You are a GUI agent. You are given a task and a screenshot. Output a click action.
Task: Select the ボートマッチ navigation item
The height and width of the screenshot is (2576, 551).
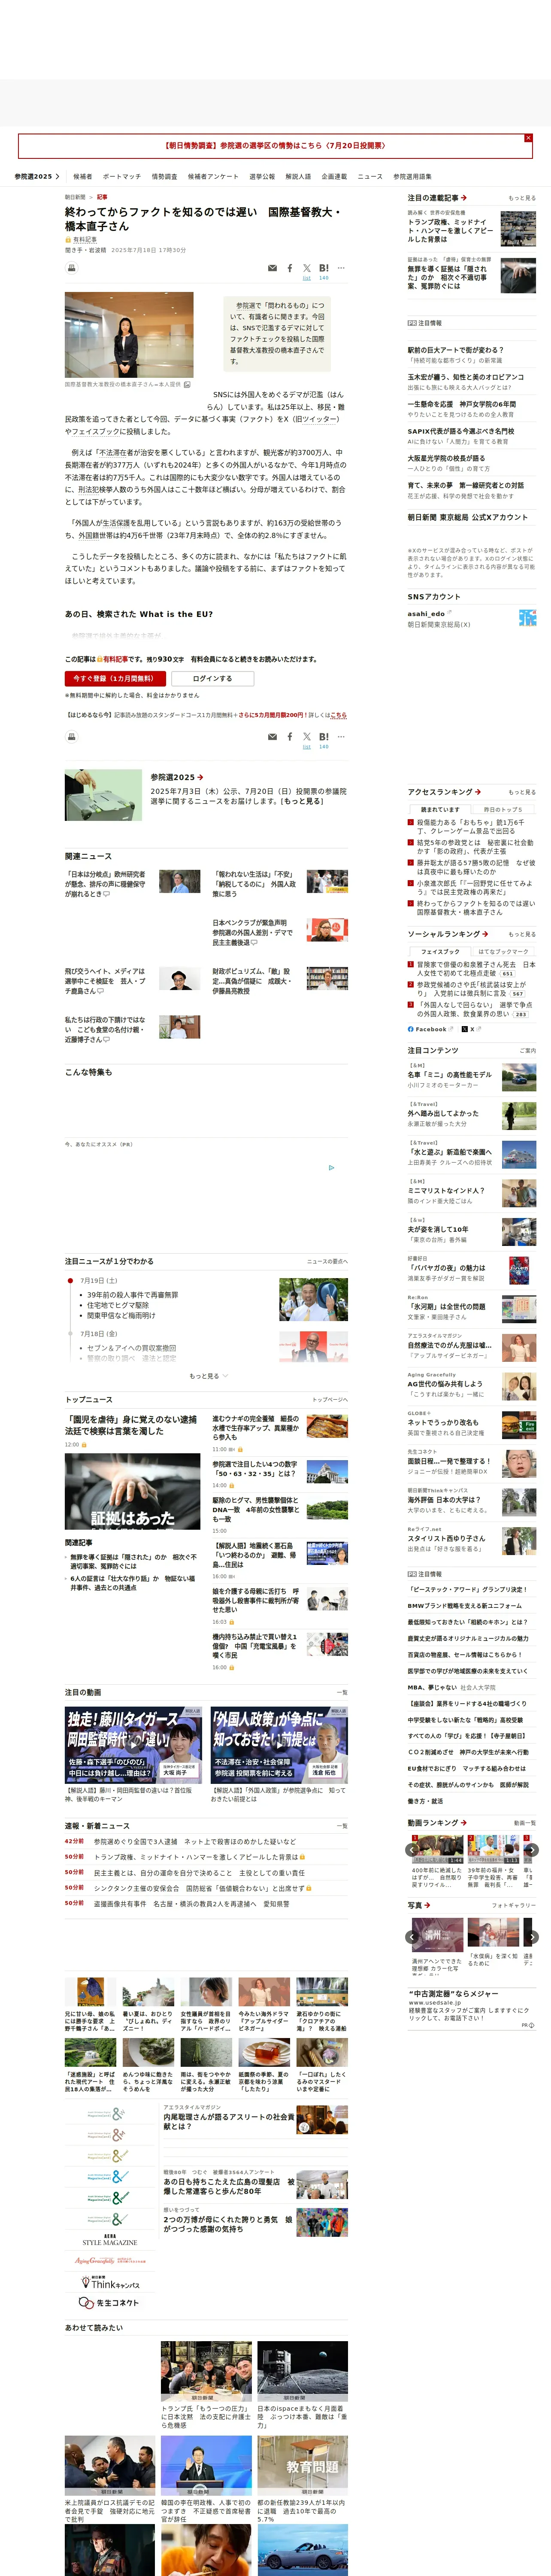(122, 177)
